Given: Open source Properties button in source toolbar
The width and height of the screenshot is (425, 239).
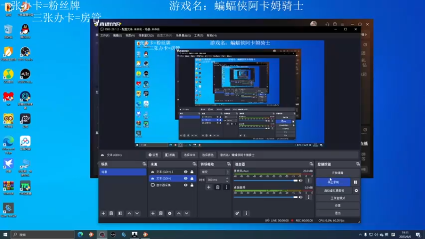Looking at the screenshot, I should point(154,155).
